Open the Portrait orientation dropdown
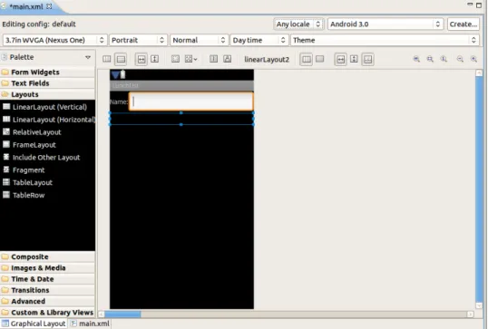Viewport: 488px width, 329px height. 138,40
